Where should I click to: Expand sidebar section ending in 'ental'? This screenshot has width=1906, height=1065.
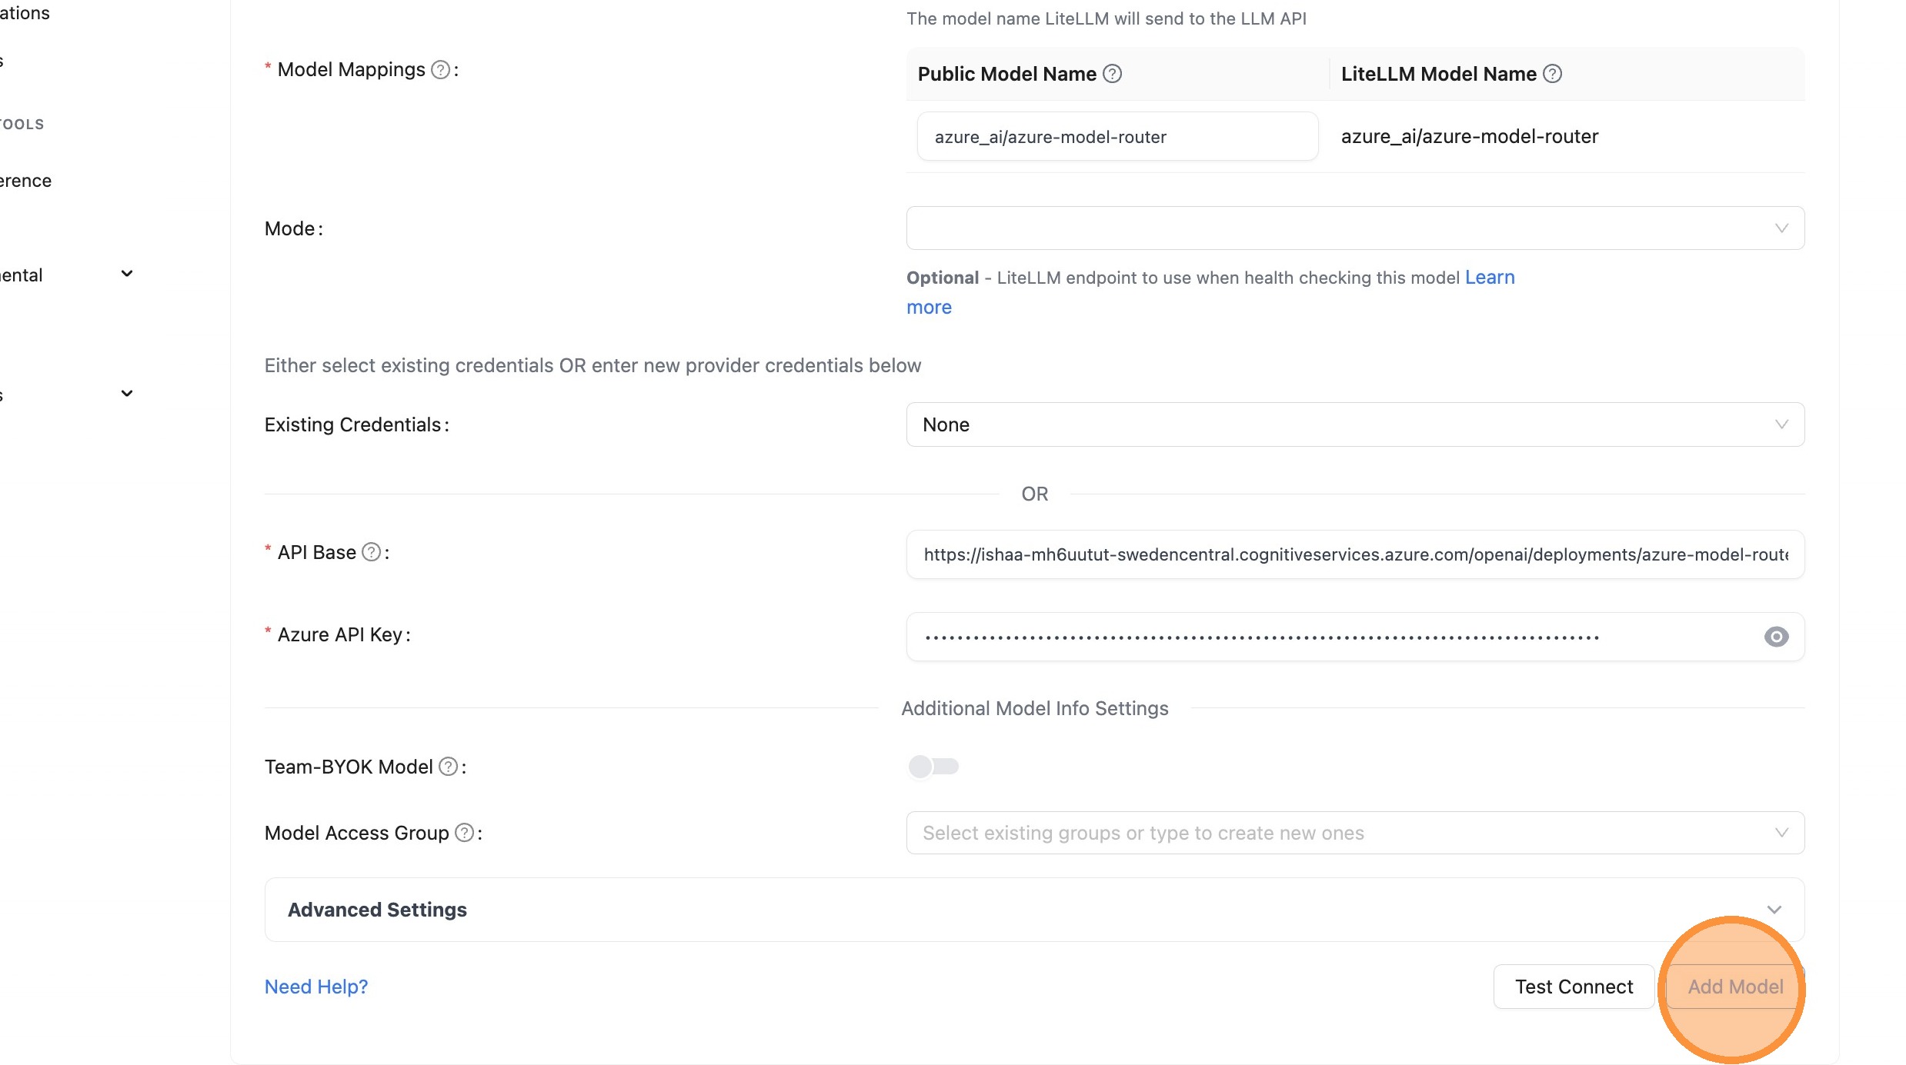coord(127,274)
